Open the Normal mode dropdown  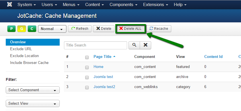52,29
